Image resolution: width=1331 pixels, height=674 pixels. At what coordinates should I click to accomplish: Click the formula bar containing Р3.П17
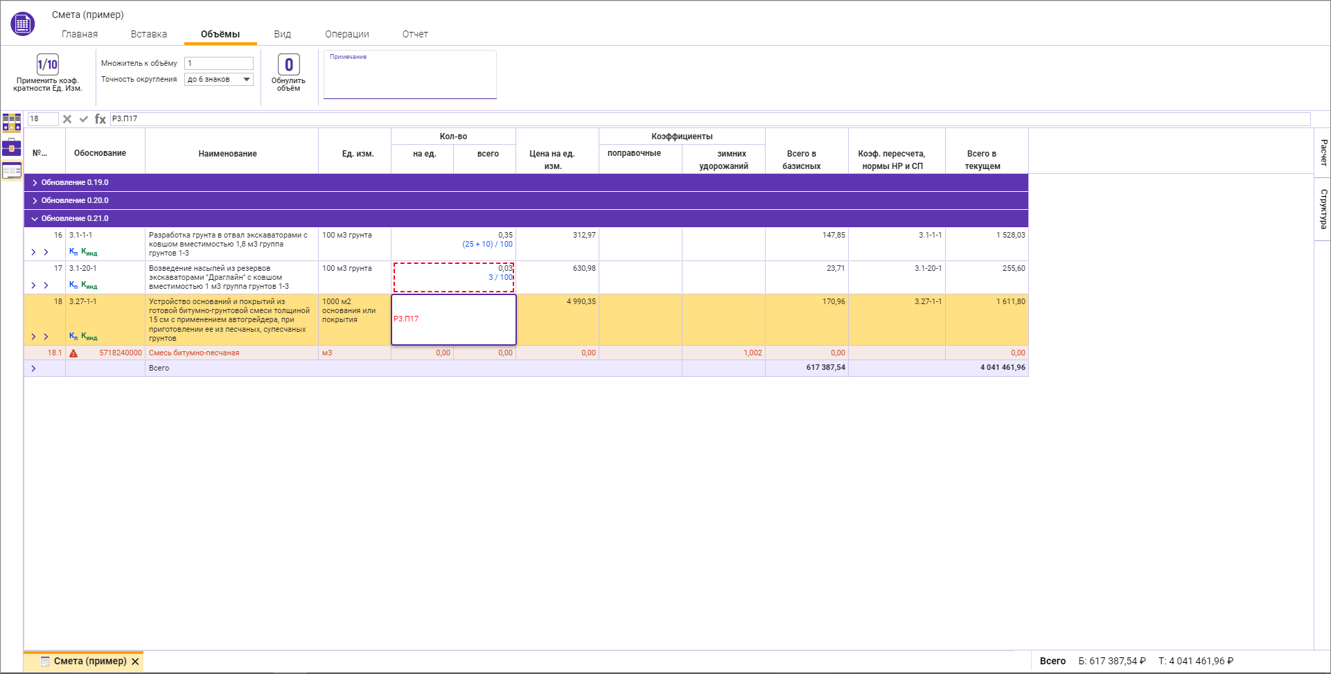(x=710, y=119)
